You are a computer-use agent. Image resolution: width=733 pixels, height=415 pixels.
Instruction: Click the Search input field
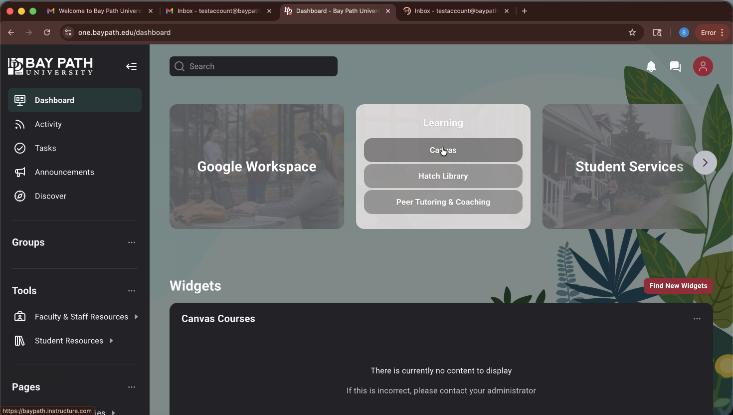click(x=253, y=66)
